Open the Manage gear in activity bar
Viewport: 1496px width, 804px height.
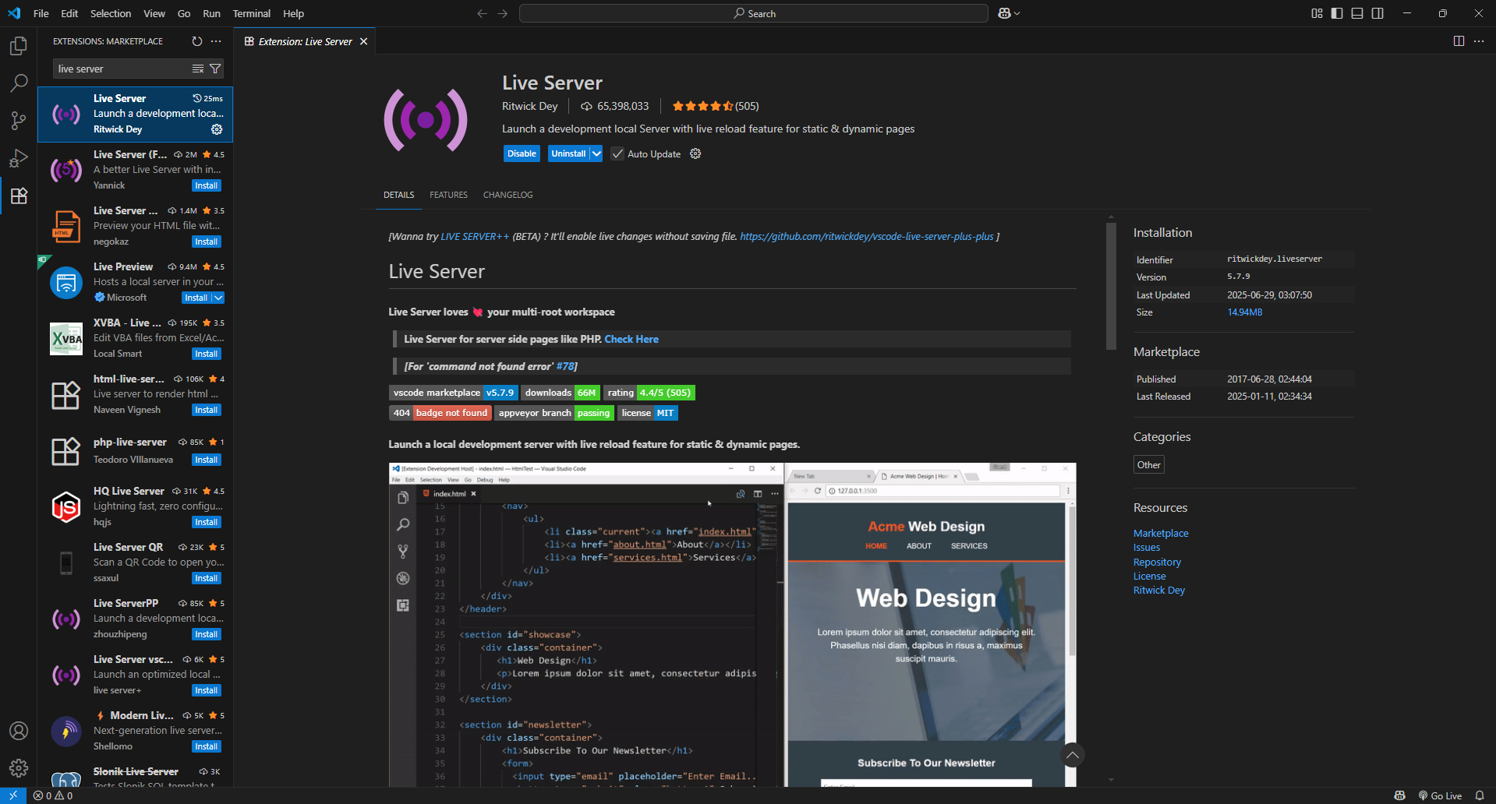point(19,768)
